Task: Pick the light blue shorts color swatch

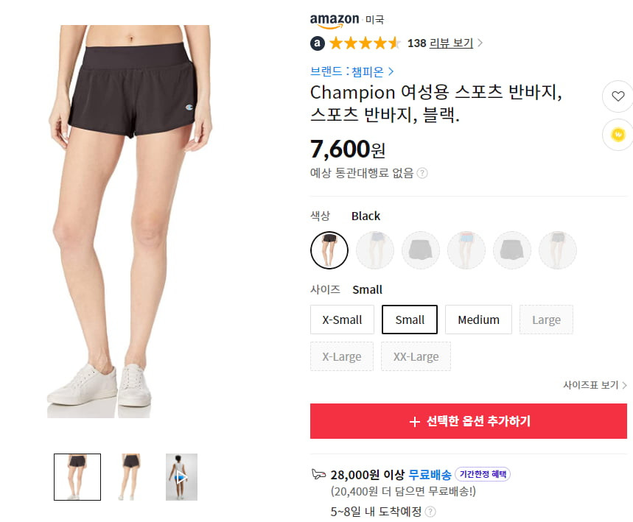Action: (466, 250)
